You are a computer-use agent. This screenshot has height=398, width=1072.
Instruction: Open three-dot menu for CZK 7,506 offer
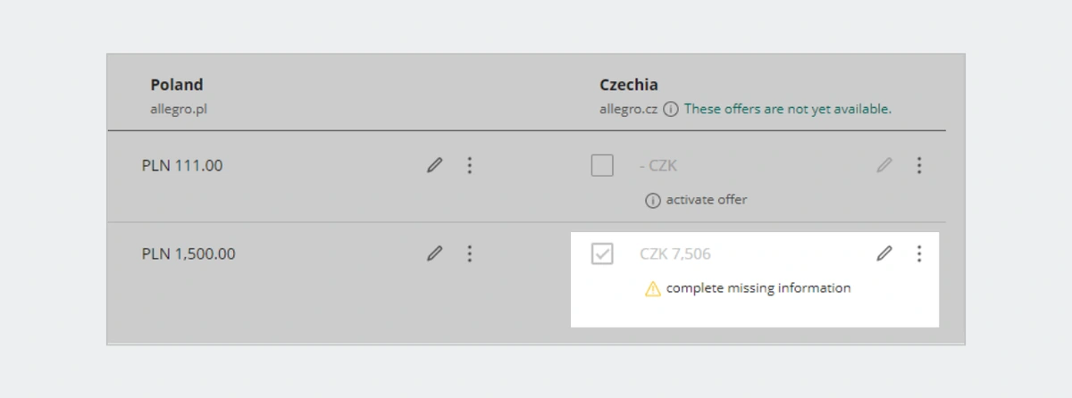coord(919,253)
